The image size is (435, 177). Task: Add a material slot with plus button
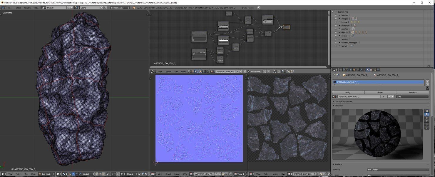[x=427, y=81]
